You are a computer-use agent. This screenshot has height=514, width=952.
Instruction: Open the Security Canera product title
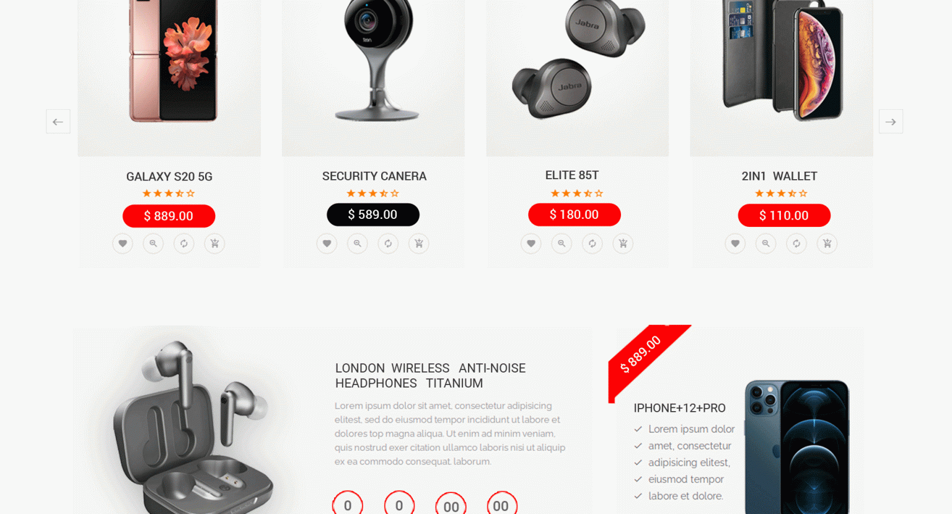[374, 176]
